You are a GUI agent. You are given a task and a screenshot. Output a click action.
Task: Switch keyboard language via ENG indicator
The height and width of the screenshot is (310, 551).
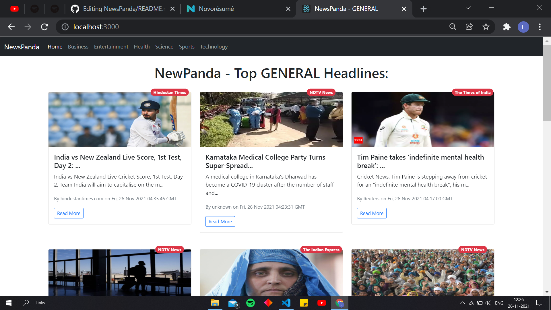(499, 303)
